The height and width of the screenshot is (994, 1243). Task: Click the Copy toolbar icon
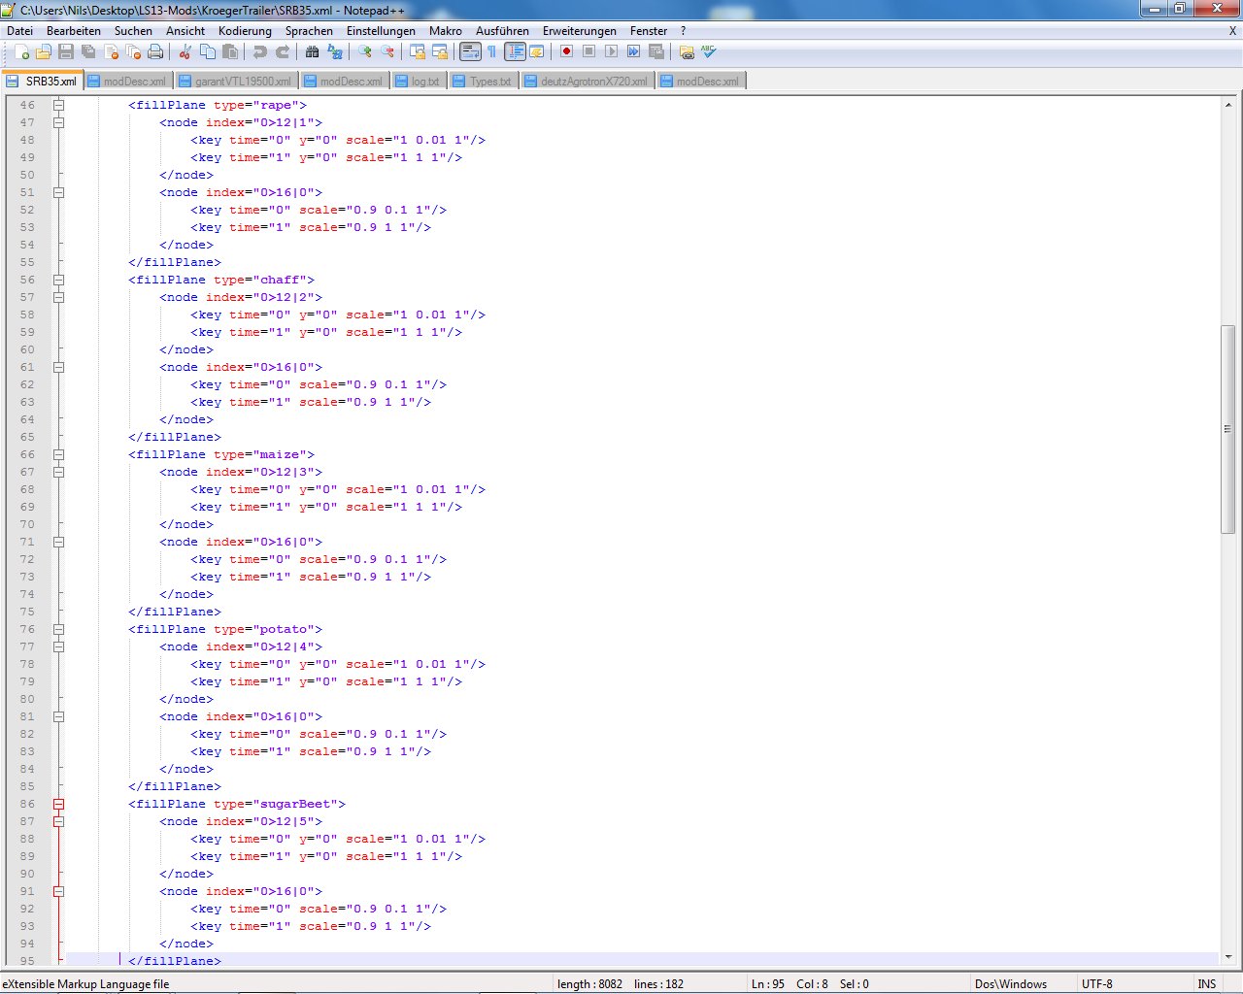(x=207, y=51)
